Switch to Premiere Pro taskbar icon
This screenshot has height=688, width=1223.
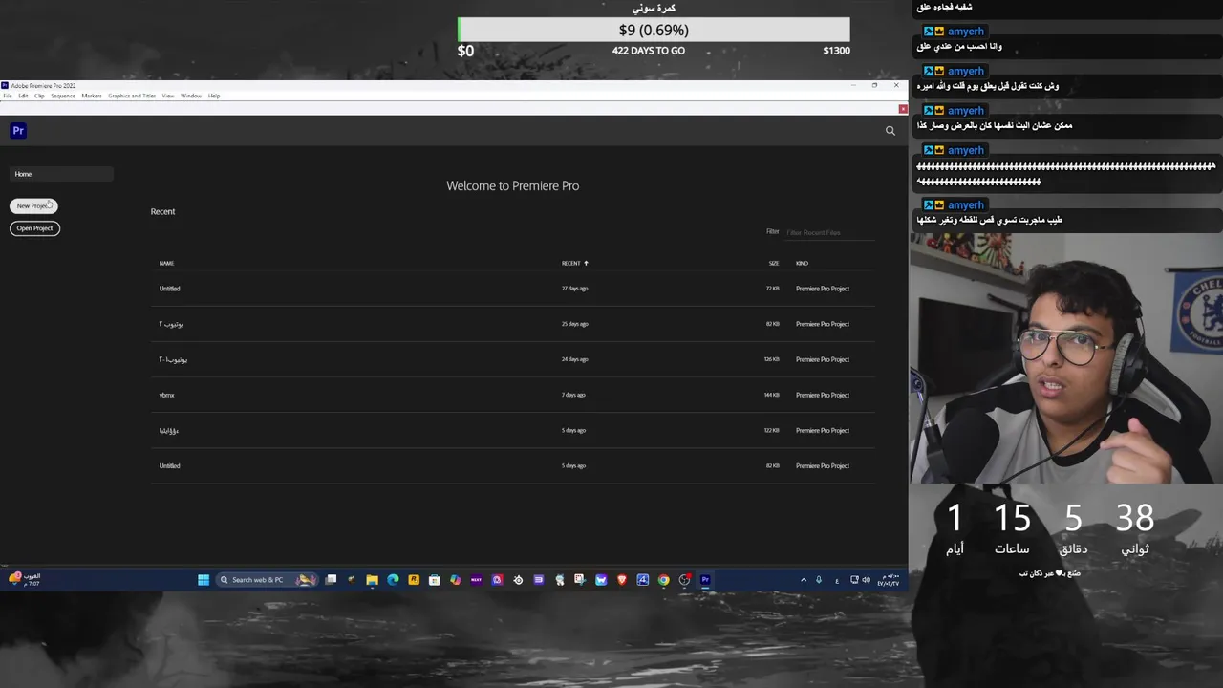click(x=705, y=579)
